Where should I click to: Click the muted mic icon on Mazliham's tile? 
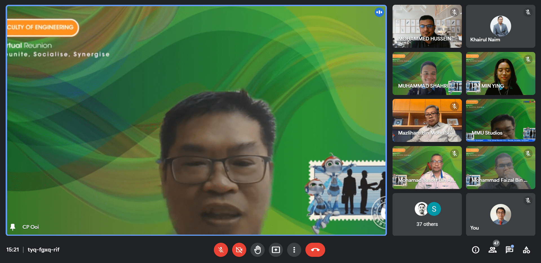click(454, 106)
